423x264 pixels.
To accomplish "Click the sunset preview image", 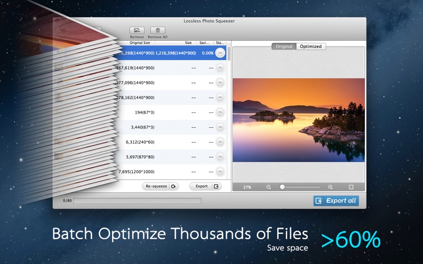I will 298,120.
